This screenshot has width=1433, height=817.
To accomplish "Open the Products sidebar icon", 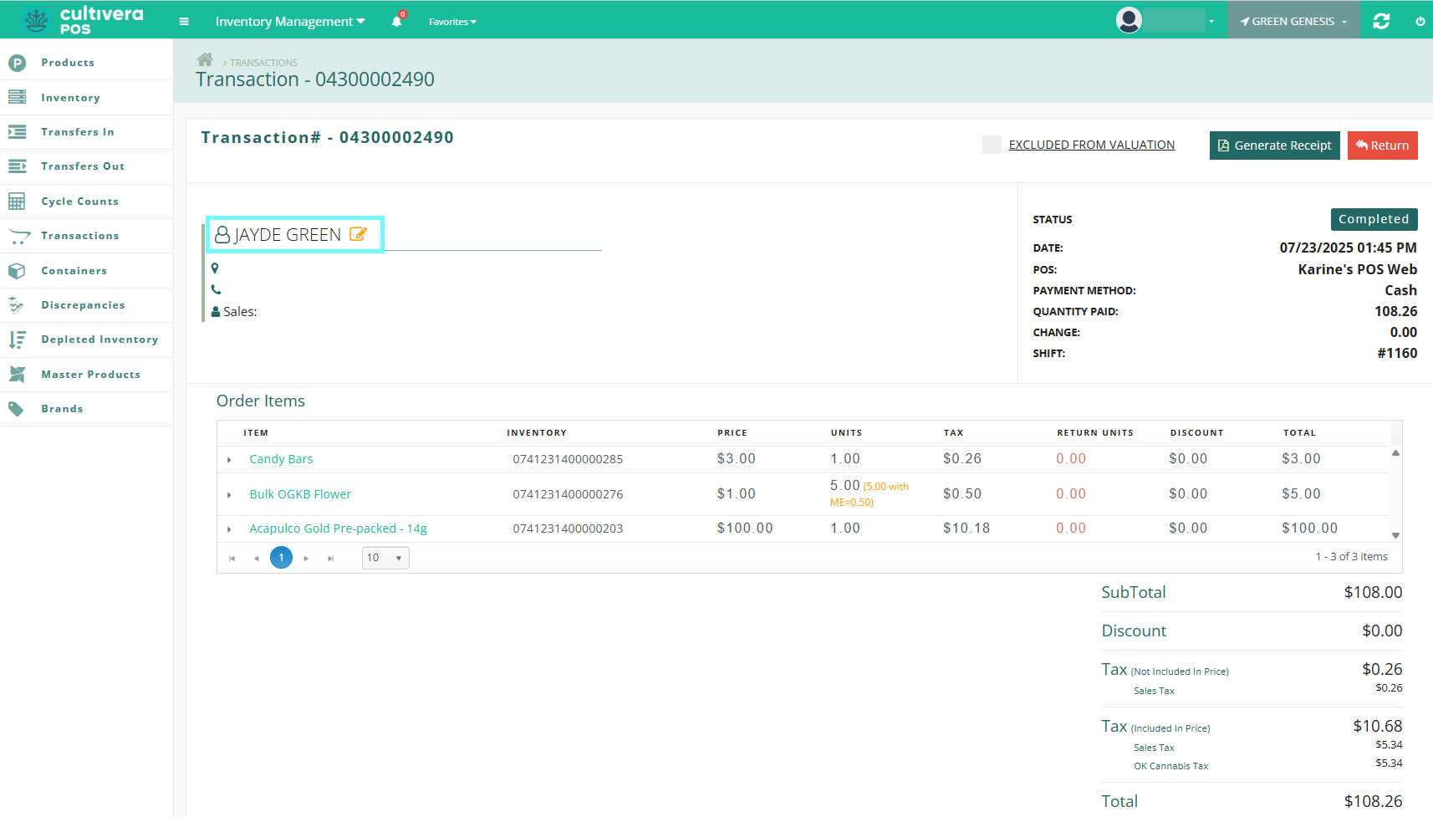I will coord(17,63).
